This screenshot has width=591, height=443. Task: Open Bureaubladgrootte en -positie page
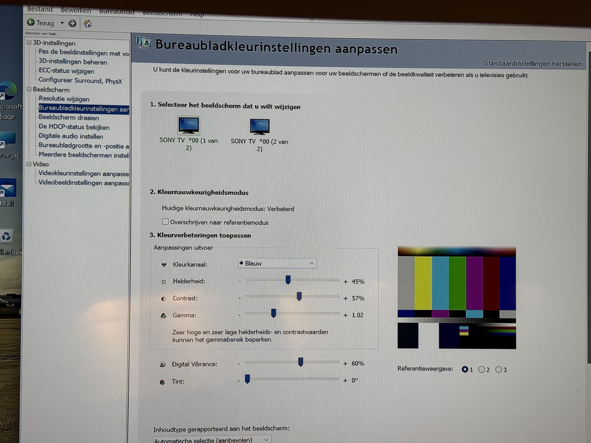[x=84, y=146]
